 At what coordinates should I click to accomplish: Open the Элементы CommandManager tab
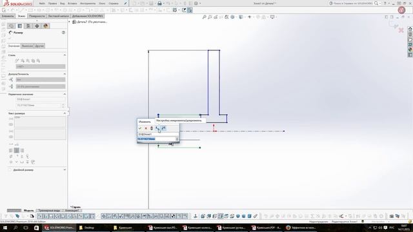click(x=7, y=16)
